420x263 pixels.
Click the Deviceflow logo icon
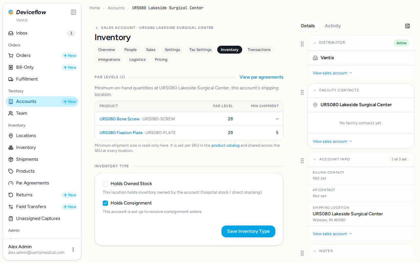[x=11, y=12]
